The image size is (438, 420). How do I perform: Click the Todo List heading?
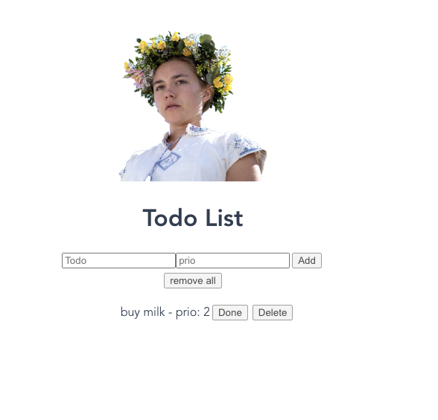(x=193, y=218)
